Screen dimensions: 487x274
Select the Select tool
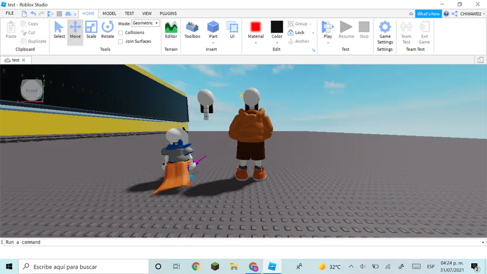tap(59, 30)
